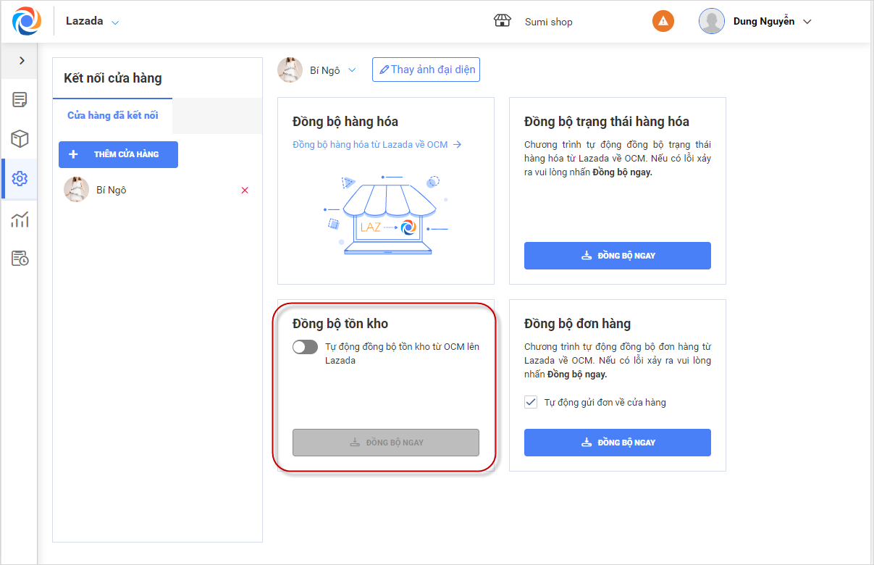This screenshot has width=874, height=565.
Task: Select the 'Cửa hàng đã kết nối' tab
Action: pos(113,115)
